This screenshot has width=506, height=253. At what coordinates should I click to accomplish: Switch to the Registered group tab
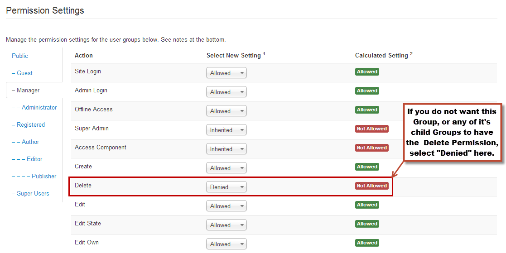(28, 125)
